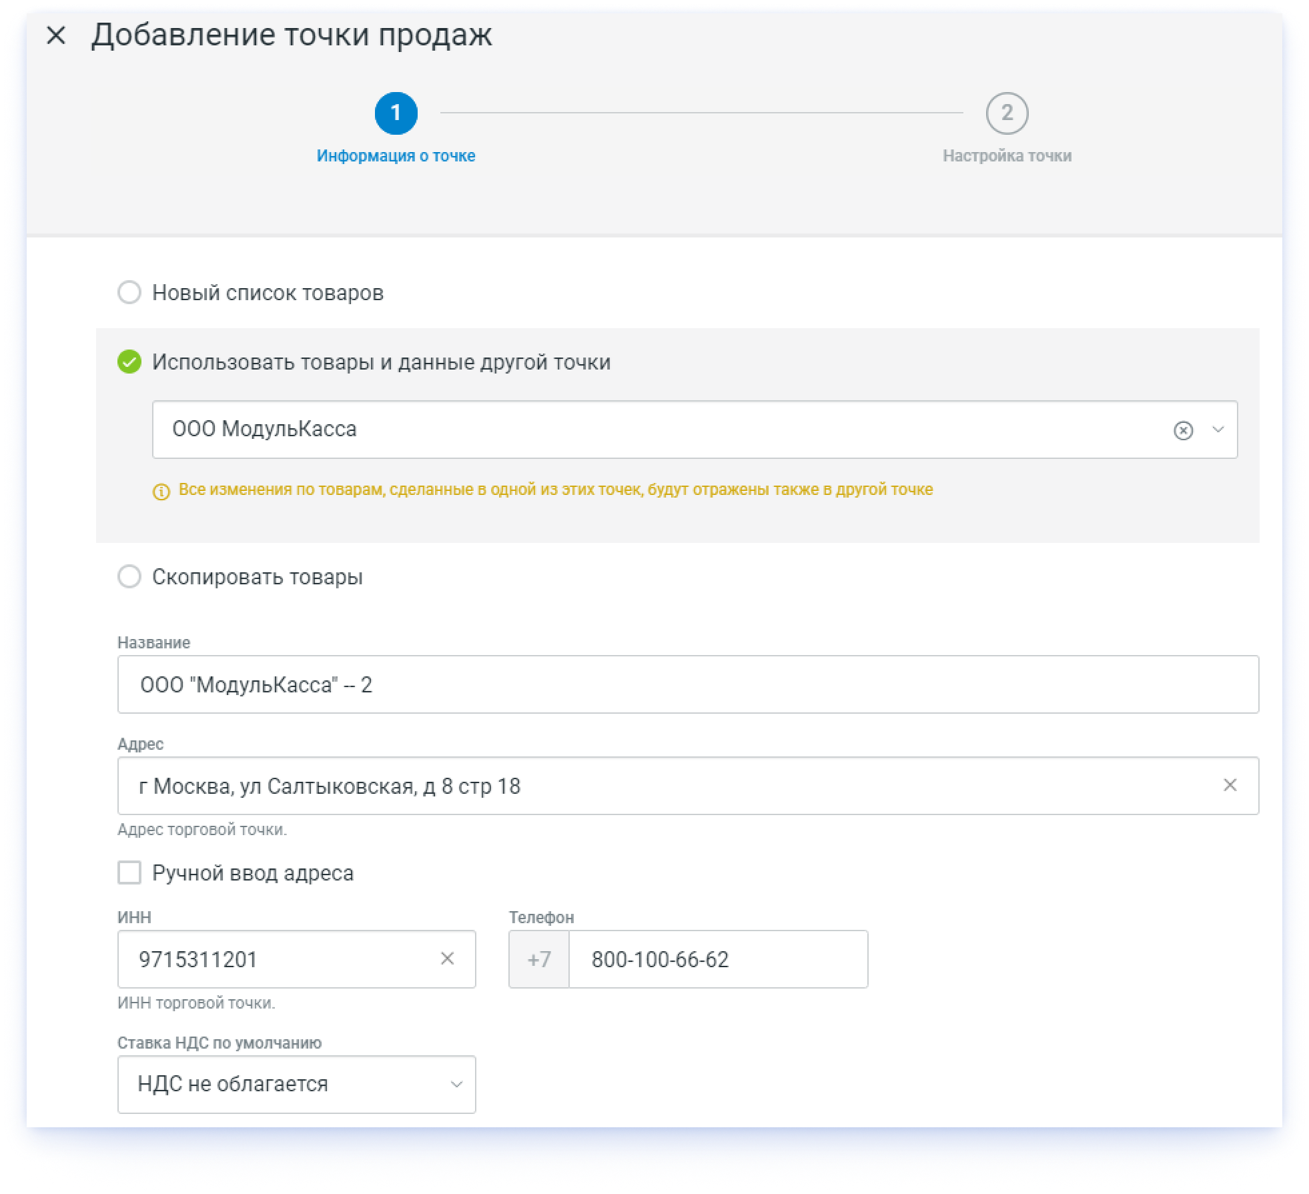Screen dimensions: 1309x1194
Task: Click the hint text ИНН торговой точки.
Action: coord(196,1003)
